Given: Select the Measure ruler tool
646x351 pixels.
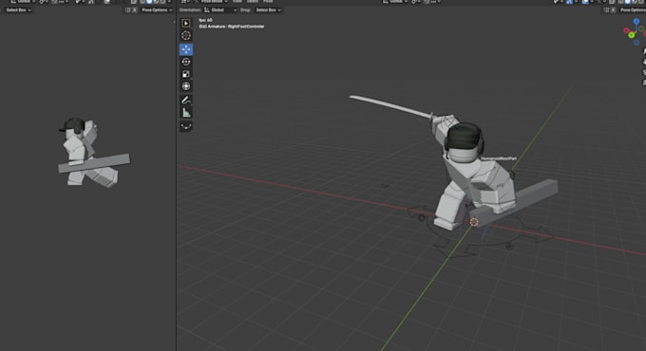Looking at the screenshot, I should (x=186, y=112).
